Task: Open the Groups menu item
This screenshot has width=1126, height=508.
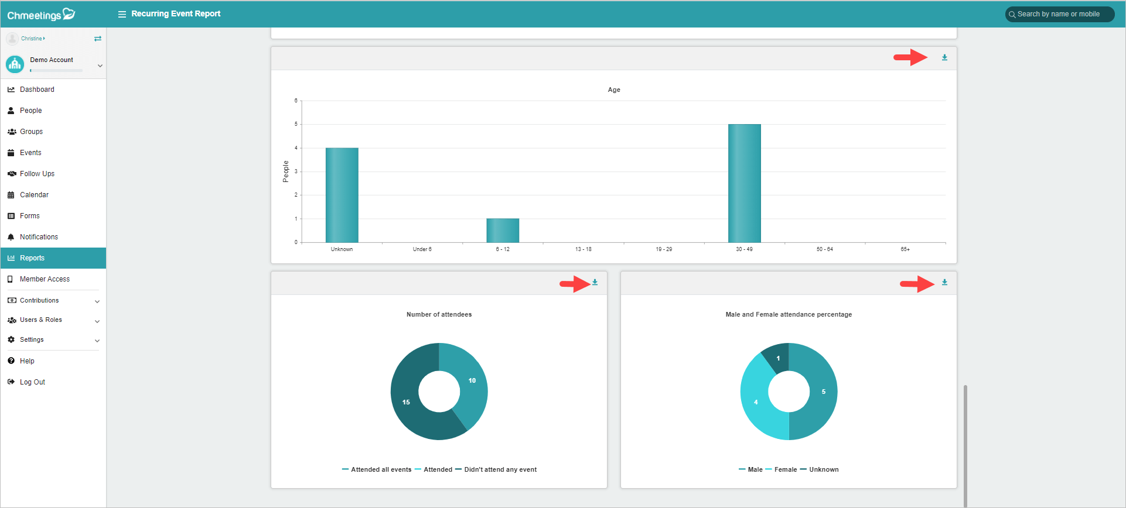Action: click(53, 132)
